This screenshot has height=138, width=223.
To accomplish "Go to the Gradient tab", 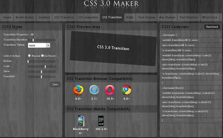I will 44,17.
